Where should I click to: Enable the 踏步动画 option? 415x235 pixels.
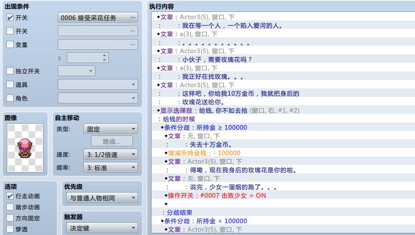click(10, 207)
